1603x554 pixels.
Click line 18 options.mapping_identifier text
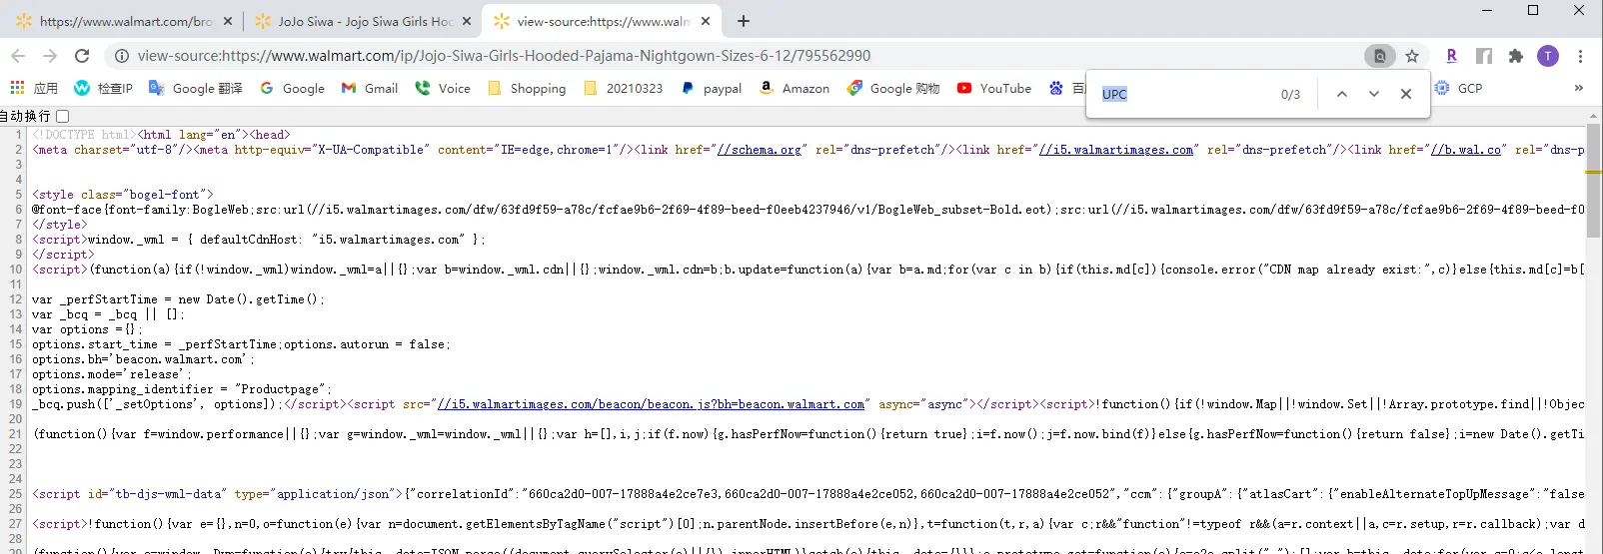pyautogui.click(x=182, y=389)
